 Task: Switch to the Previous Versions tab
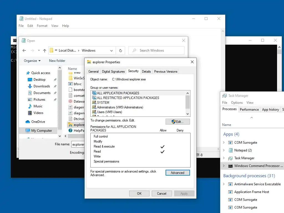pos(166,72)
